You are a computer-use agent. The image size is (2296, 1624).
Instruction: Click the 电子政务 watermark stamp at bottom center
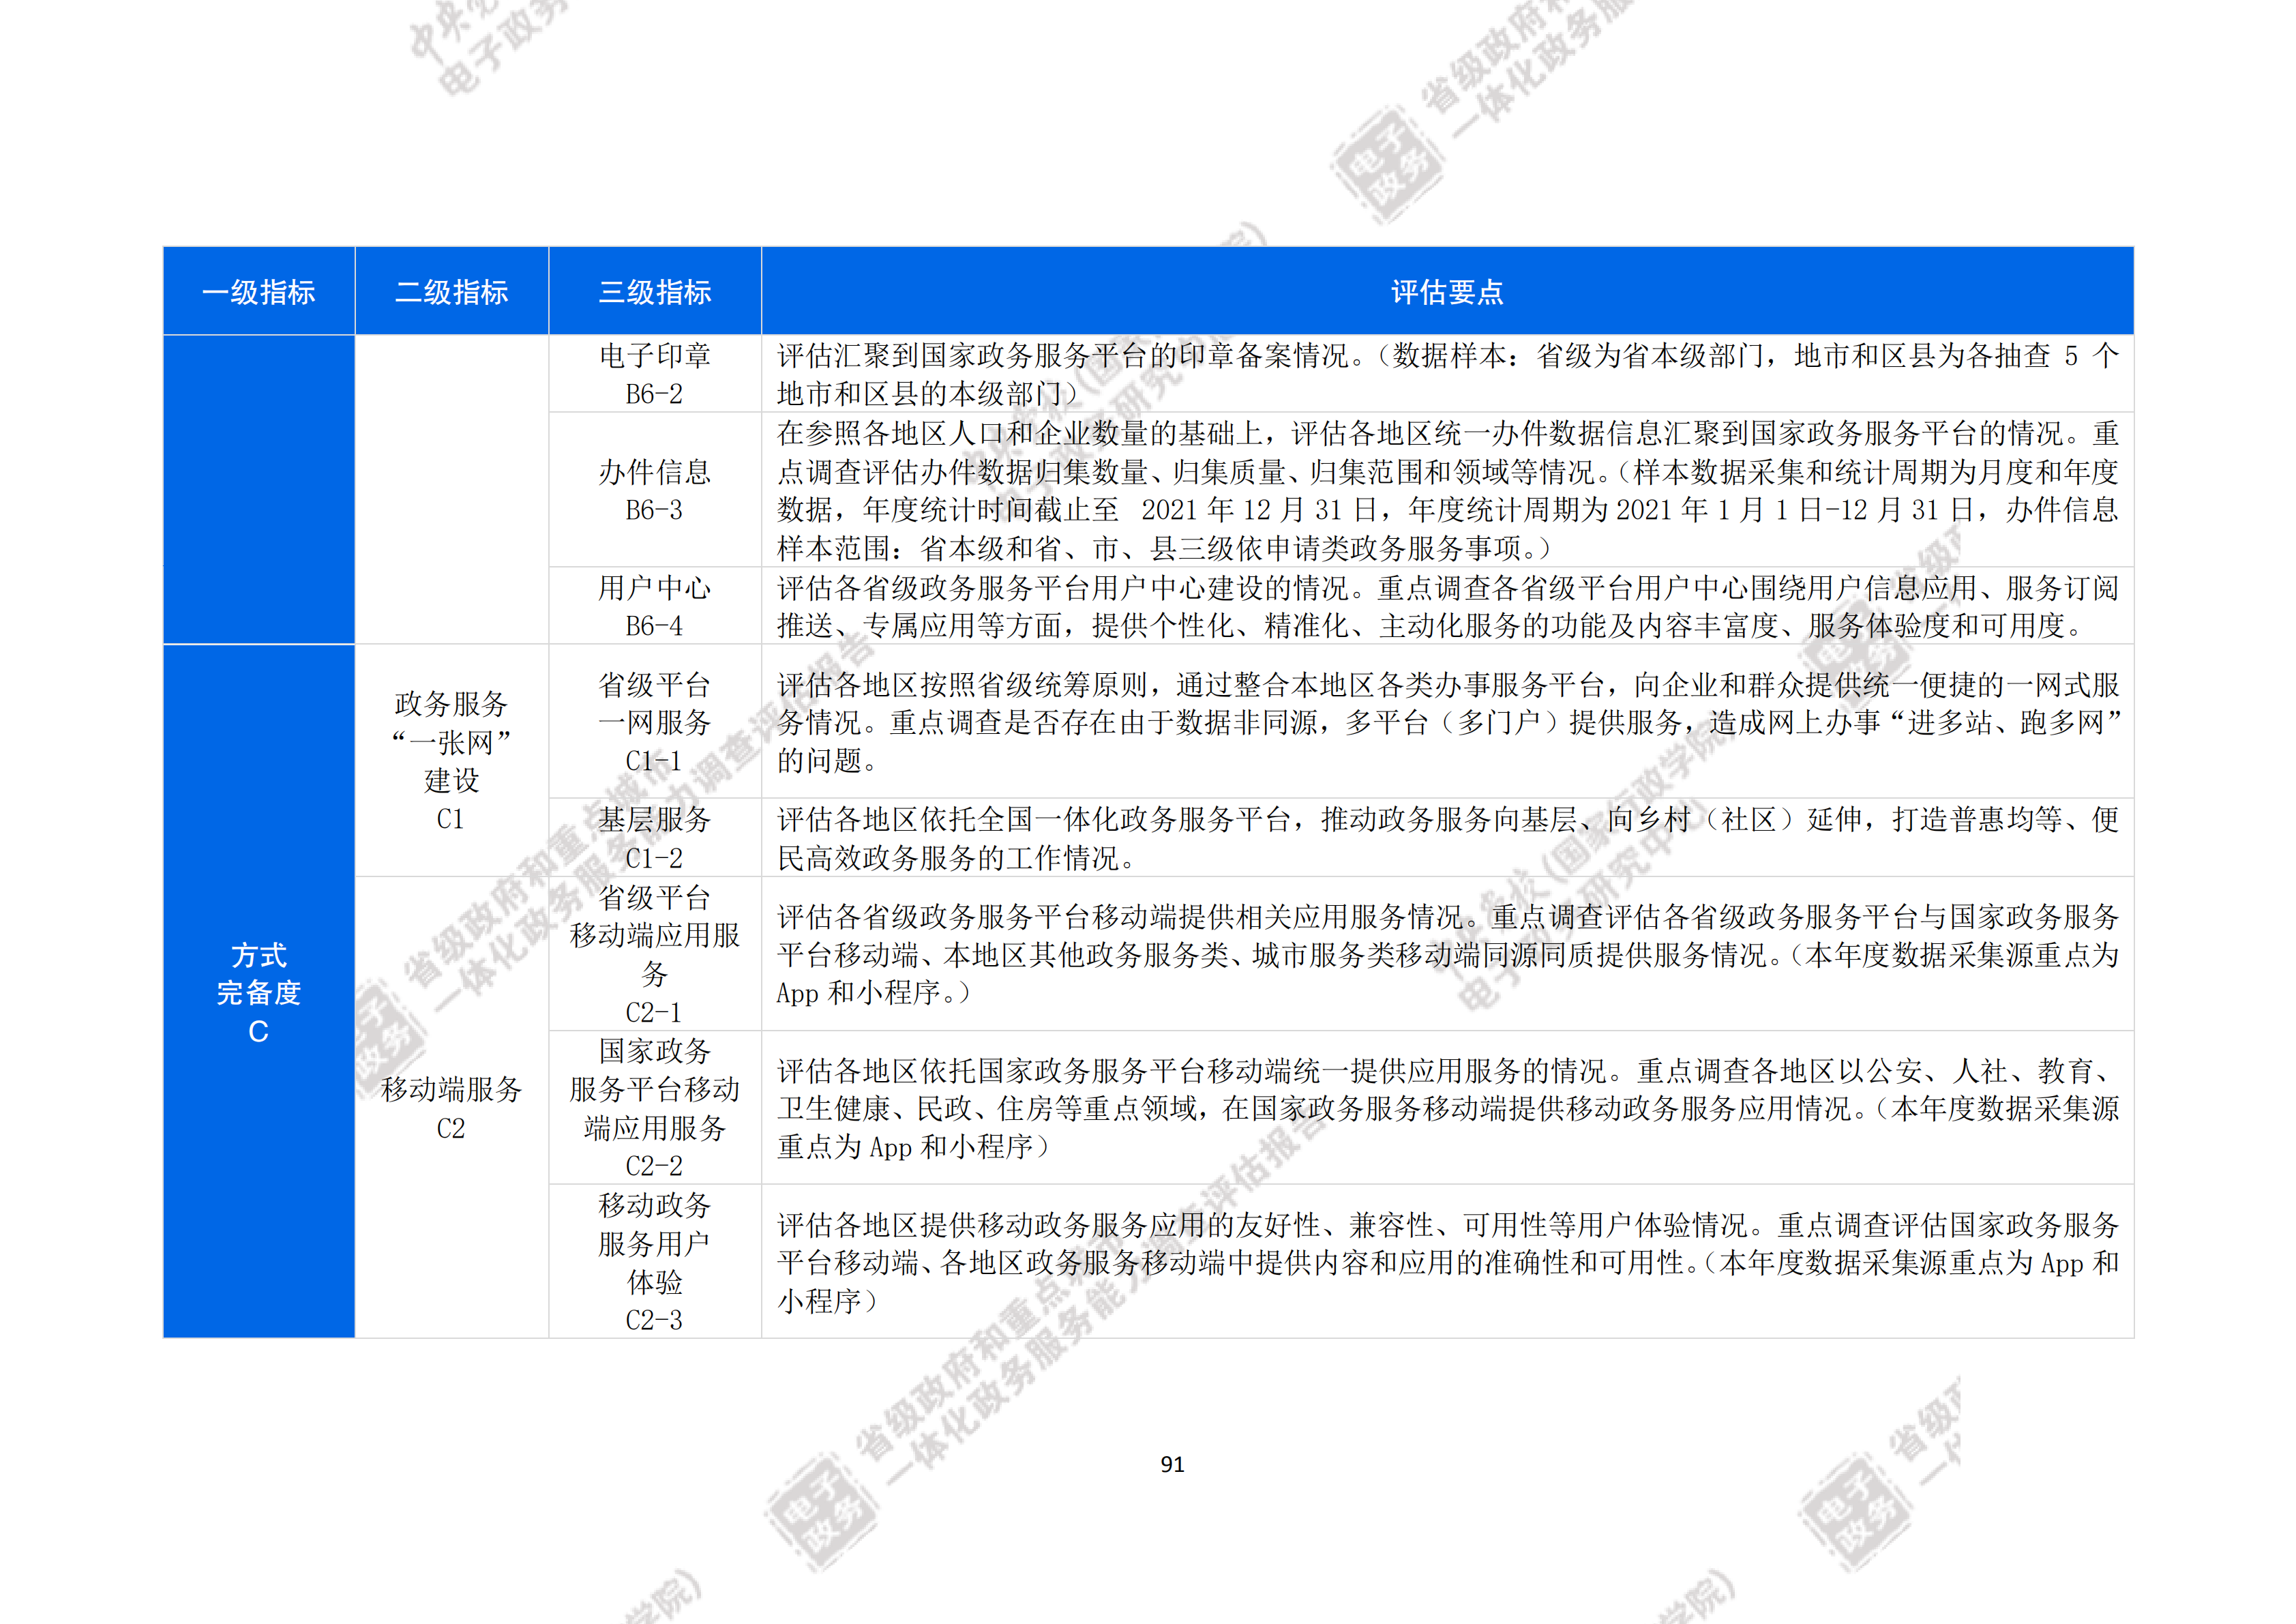coord(822,1513)
